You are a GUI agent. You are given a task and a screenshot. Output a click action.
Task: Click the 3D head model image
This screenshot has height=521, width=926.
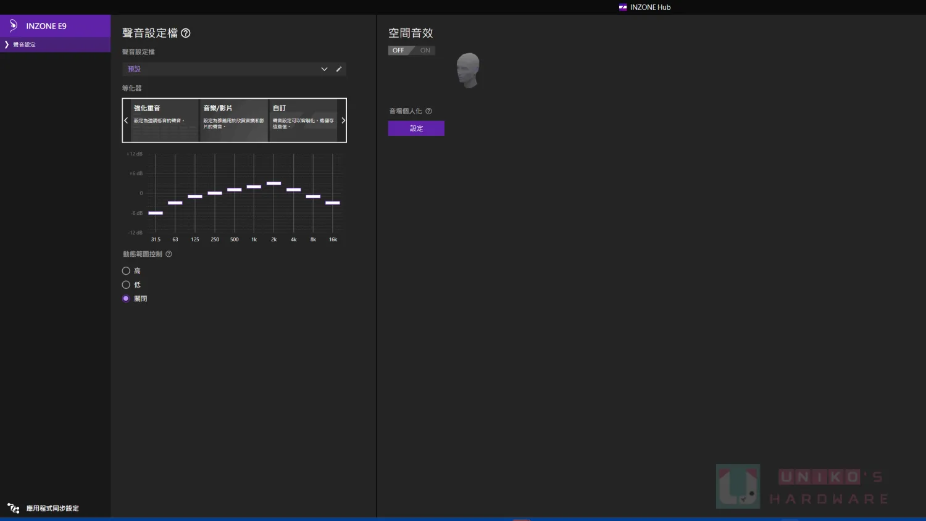(x=469, y=70)
